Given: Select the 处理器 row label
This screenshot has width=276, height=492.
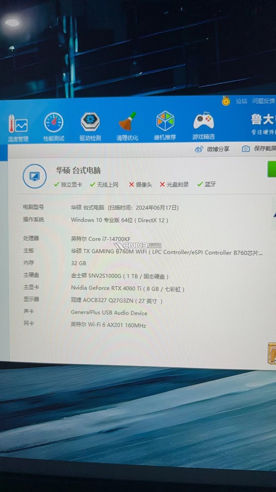Looking at the screenshot, I should [31, 238].
